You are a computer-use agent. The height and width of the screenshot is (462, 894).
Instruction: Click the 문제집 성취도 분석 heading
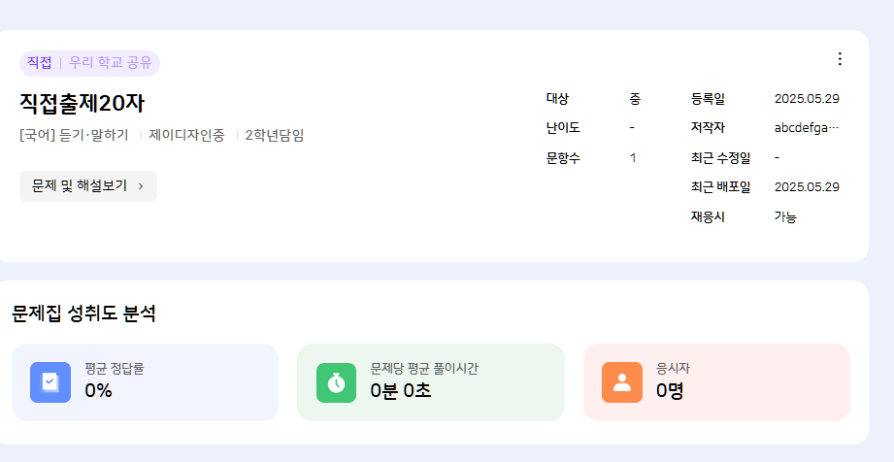83,313
